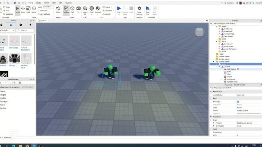The image size is (262, 147).
Task: Expand the Position property row
Action: 214,123
